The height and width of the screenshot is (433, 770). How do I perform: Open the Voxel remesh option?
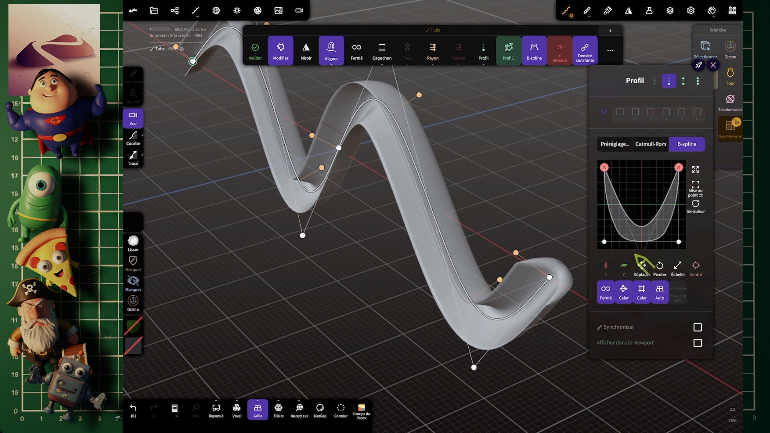[x=237, y=410]
